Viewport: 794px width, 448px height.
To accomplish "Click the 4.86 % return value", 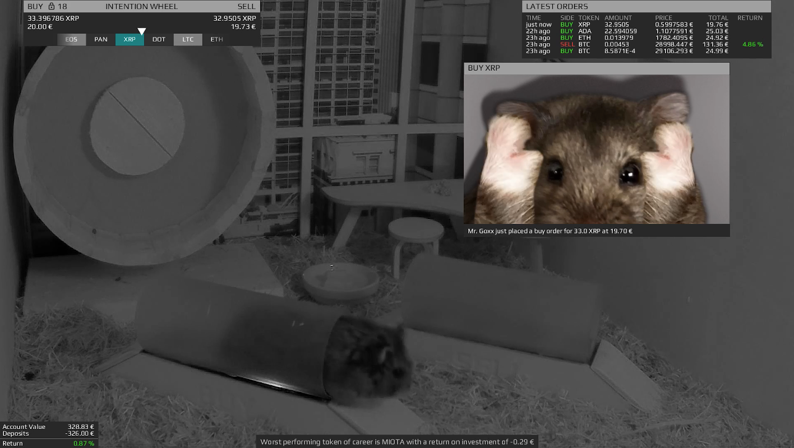I will click(x=752, y=45).
